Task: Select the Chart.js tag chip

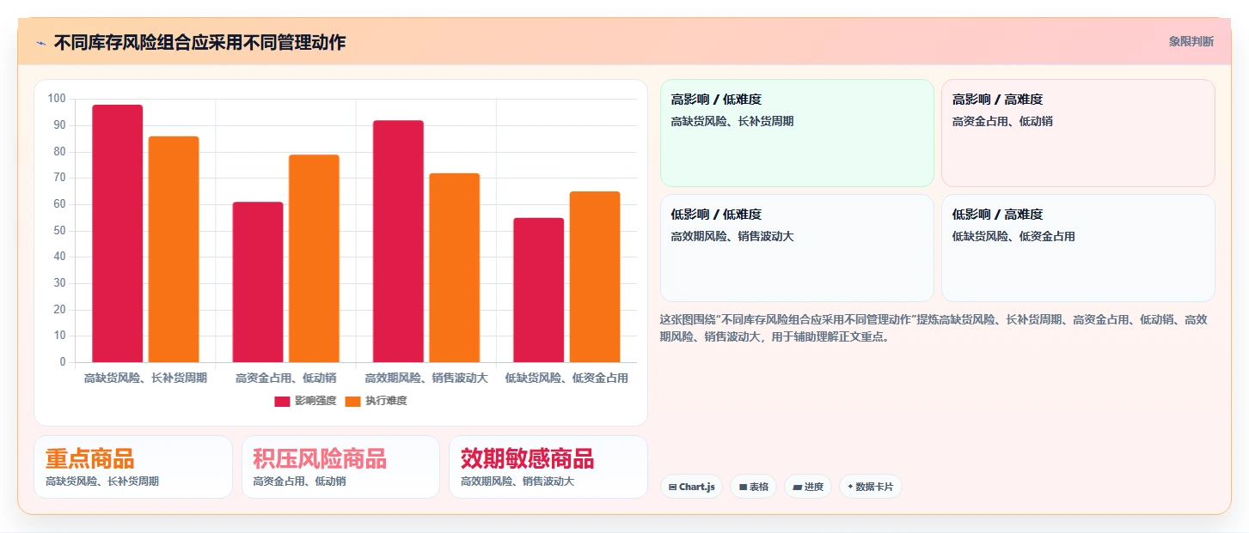Action: coord(691,487)
